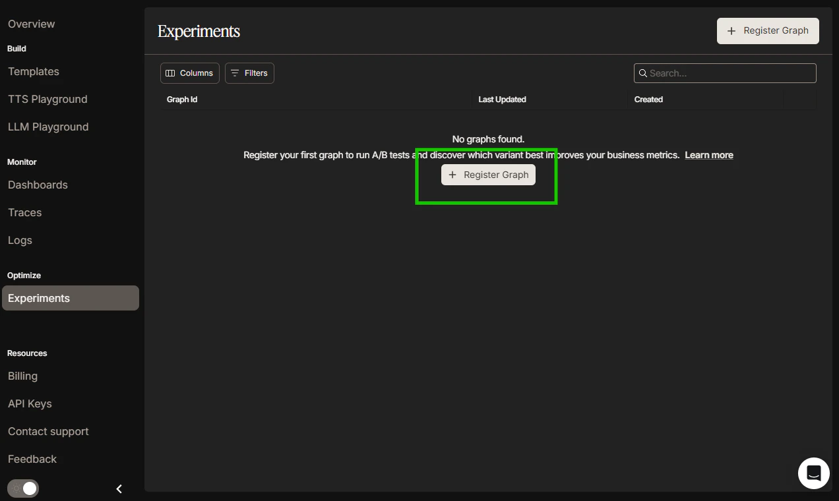The width and height of the screenshot is (839, 501).
Task: Click Register Graph in the top right
Action: coord(768,31)
